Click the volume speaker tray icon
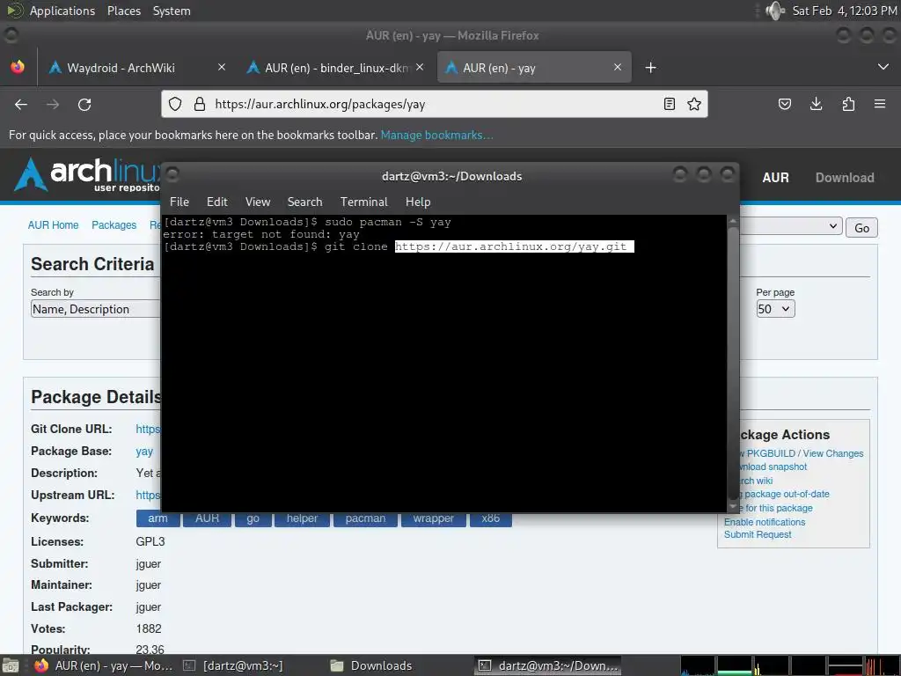901x676 pixels. pyautogui.click(x=774, y=11)
